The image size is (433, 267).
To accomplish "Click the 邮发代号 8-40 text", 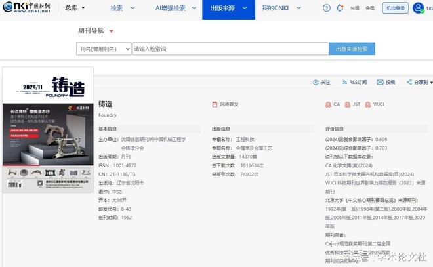I will click(115, 209).
